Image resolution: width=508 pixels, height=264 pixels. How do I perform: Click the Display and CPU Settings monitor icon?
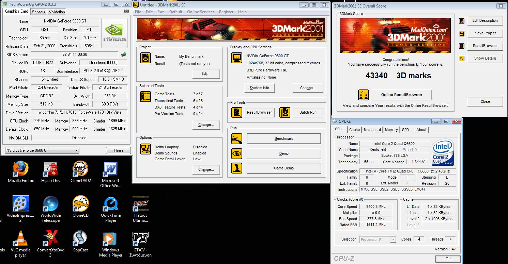tap(236, 58)
